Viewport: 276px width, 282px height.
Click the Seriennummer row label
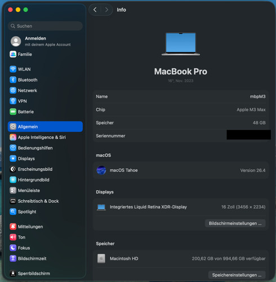point(110,136)
